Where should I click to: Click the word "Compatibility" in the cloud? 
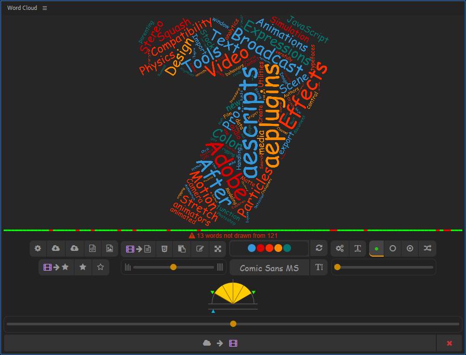point(181,37)
